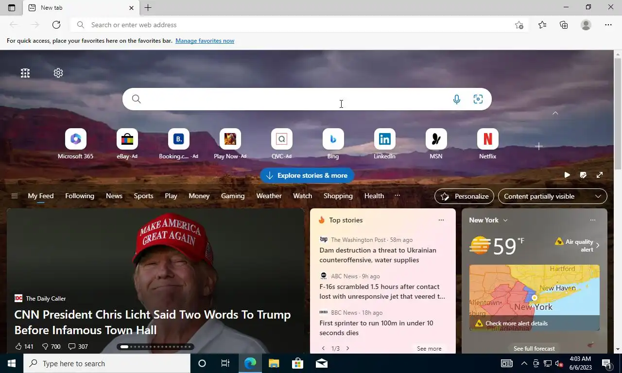Image resolution: width=622 pixels, height=373 pixels.
Task: Open weather card options menu
Action: [x=592, y=220]
